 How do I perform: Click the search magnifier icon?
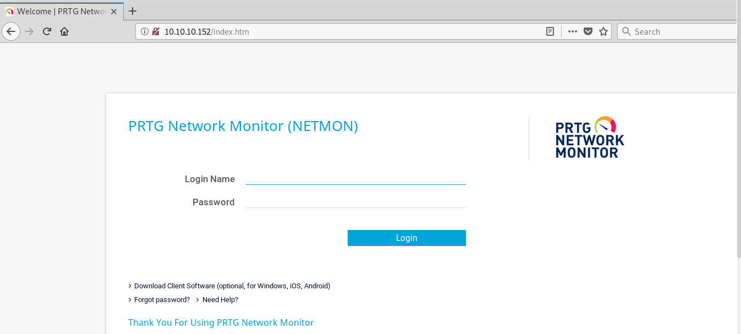(626, 31)
